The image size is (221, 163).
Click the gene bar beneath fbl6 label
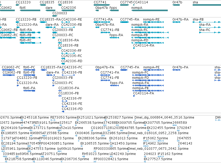(30, 10)
